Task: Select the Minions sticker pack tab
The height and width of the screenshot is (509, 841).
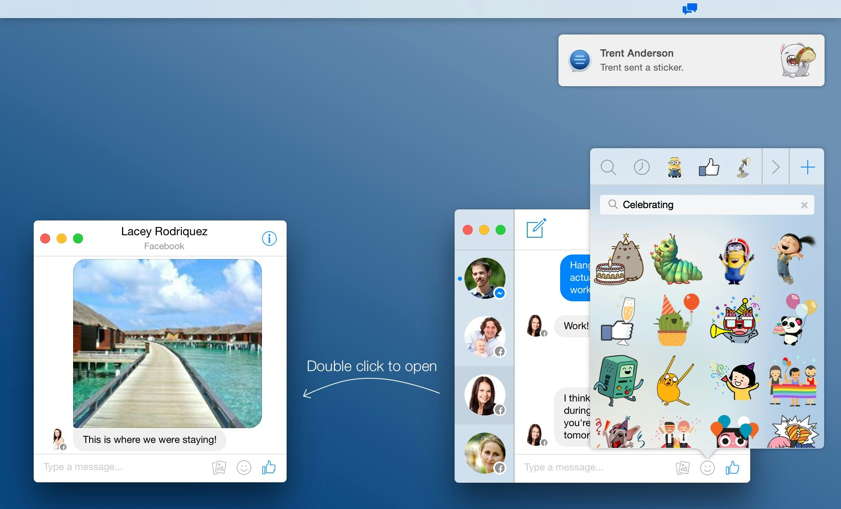Action: tap(674, 167)
